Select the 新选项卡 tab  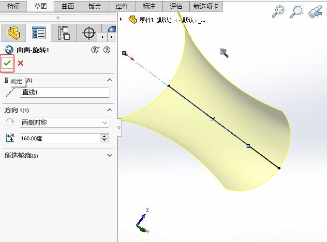206,6
